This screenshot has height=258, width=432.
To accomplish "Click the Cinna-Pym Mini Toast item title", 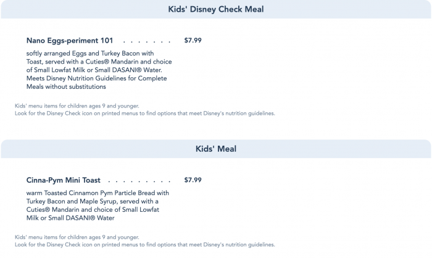I will tap(64, 180).
